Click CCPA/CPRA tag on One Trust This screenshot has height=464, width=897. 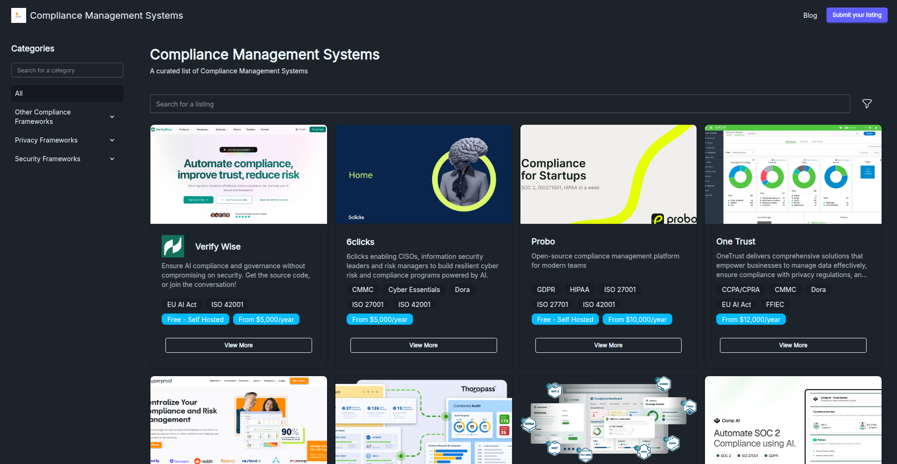coord(741,290)
